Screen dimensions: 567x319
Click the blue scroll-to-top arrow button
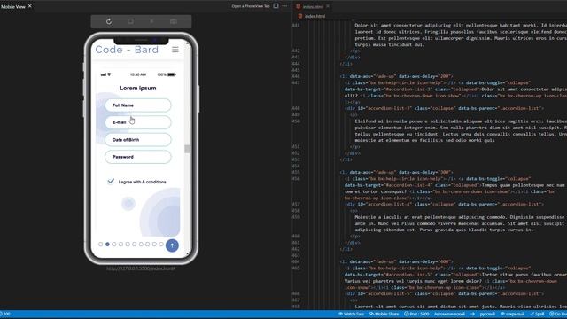click(172, 245)
